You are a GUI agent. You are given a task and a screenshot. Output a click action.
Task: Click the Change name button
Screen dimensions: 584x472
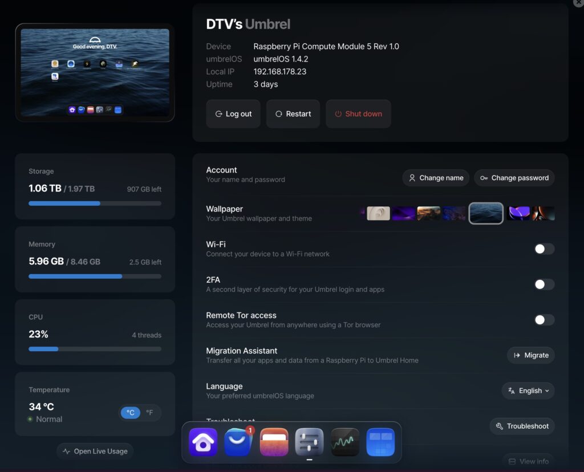pyautogui.click(x=436, y=178)
